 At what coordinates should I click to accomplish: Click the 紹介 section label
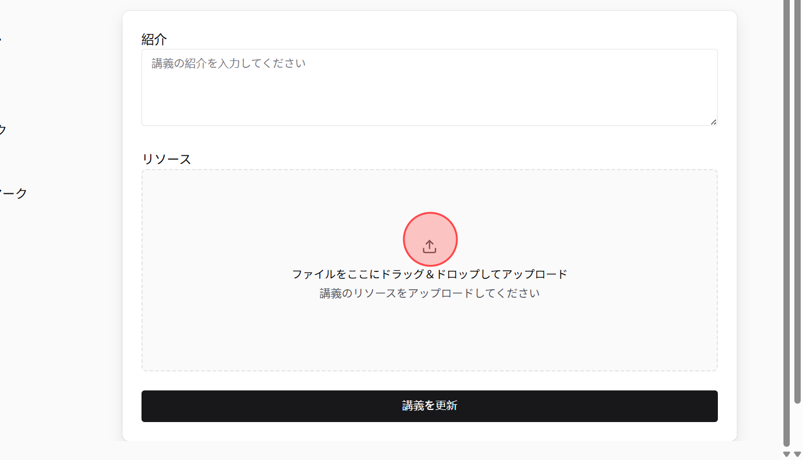154,39
